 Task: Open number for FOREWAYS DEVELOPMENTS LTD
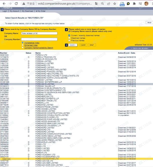point(5,88)
